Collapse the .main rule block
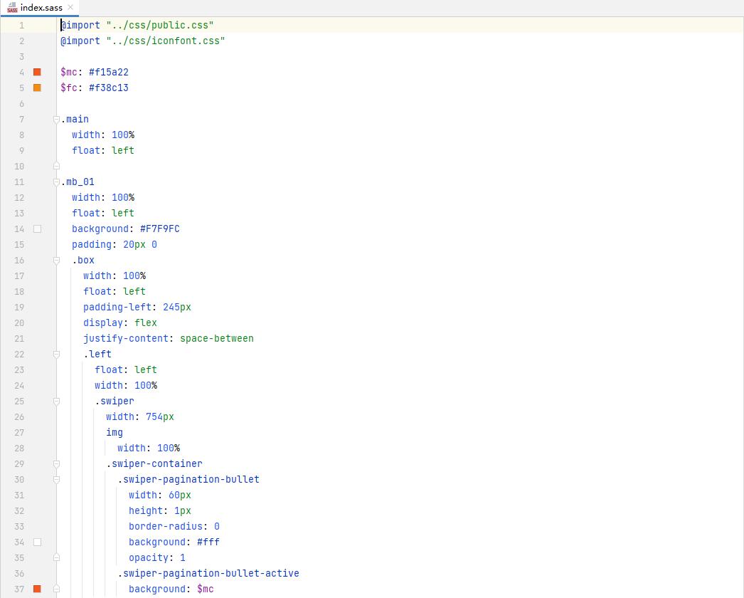This screenshot has width=744, height=598. pyautogui.click(x=56, y=119)
